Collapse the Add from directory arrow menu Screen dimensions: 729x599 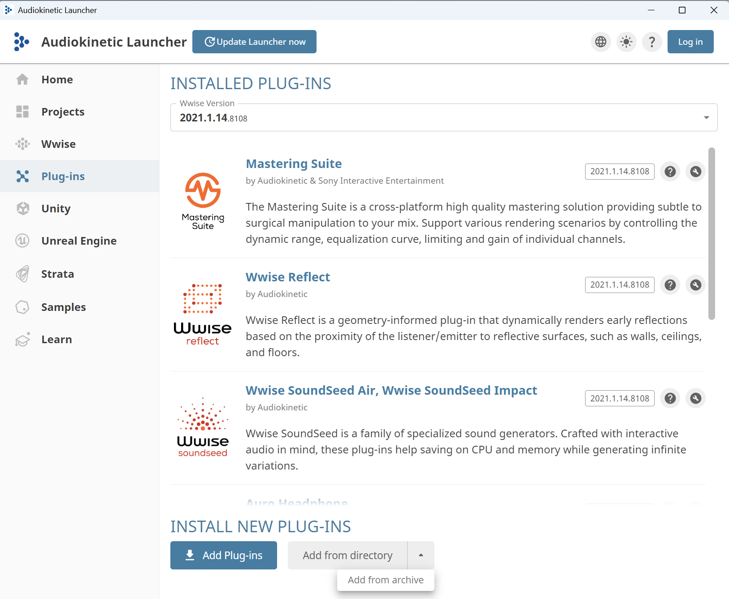[421, 556]
